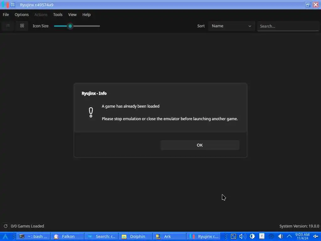This screenshot has width=321, height=241.
Task: Open the Help menu
Action: click(x=87, y=14)
